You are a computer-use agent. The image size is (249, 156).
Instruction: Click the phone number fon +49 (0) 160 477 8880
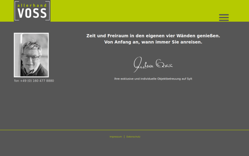(34, 81)
